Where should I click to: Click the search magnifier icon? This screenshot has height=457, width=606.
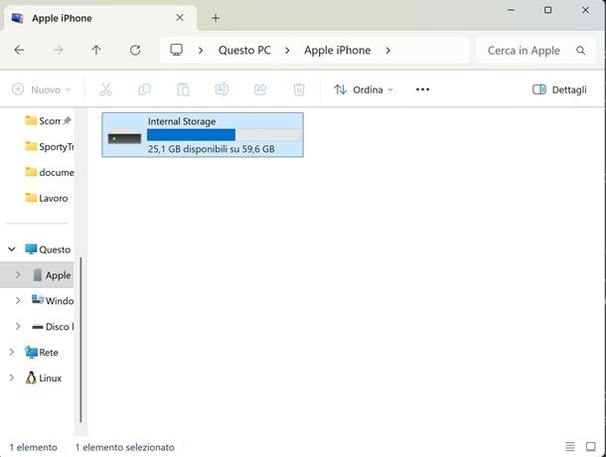(x=580, y=51)
